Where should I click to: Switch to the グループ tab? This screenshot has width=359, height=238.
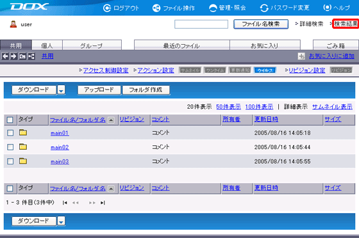click(92, 45)
